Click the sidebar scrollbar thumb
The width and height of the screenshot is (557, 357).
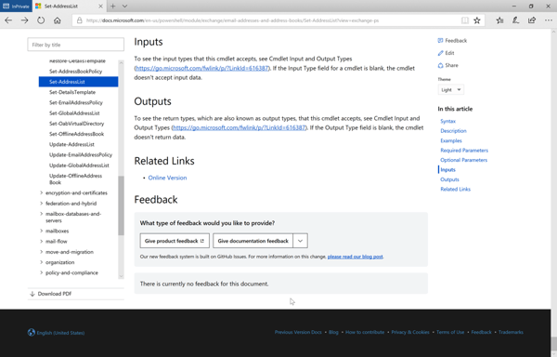[121, 205]
